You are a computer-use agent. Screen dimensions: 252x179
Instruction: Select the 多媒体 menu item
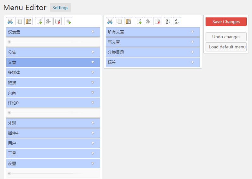tap(47, 72)
